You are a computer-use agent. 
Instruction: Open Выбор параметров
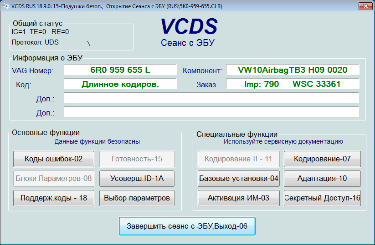coord(137,198)
